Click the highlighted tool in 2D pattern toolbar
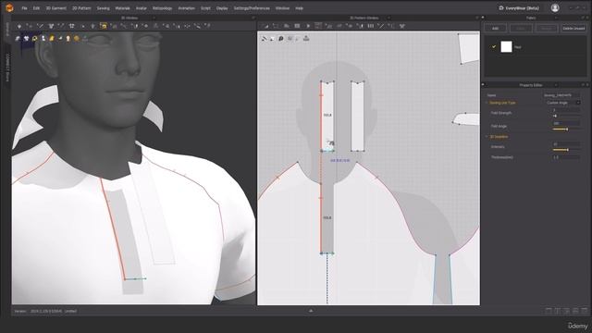 [x=318, y=26]
